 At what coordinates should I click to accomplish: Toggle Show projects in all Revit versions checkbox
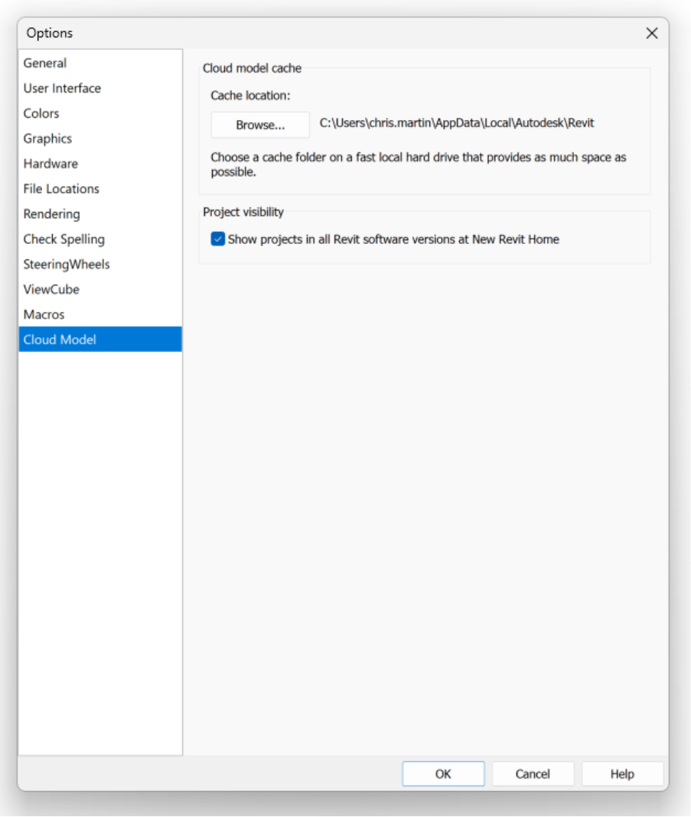(218, 239)
